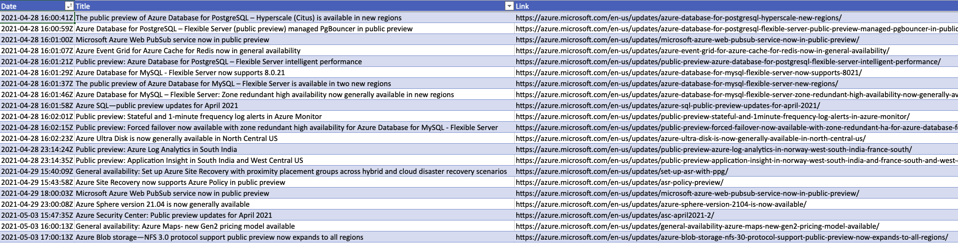Screen dimensions: 958x243
Task: Open the azure-ultra-disk North Central US link
Action: (690, 138)
